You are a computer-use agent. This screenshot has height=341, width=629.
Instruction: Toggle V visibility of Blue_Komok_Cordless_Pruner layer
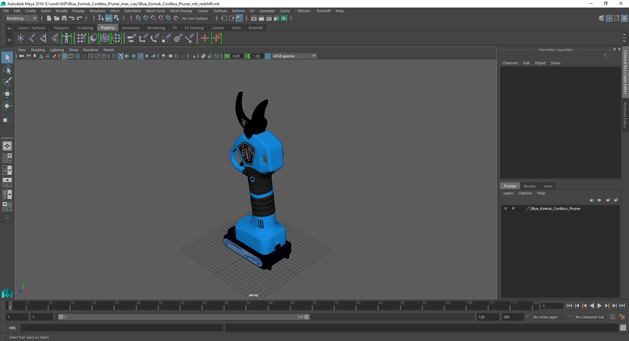coord(505,209)
